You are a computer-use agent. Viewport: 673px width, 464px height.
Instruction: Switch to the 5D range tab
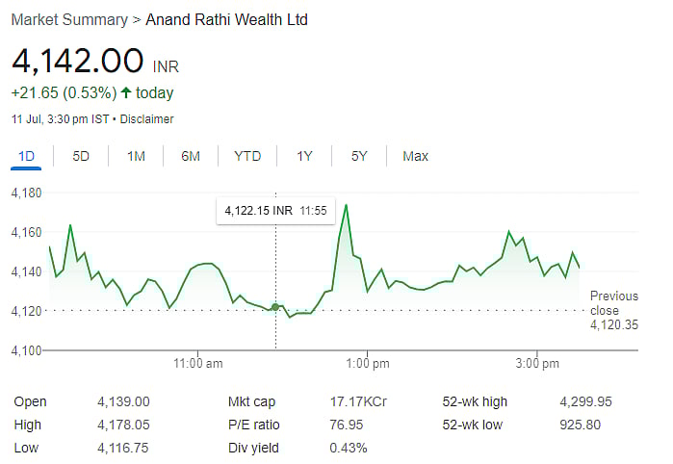click(81, 156)
